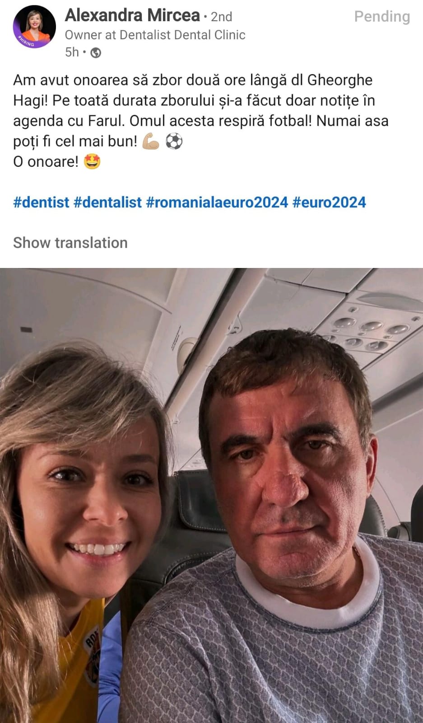Viewport: 423px width, 723px height.
Task: Click the "2nd" connection degree label
Action: click(x=221, y=17)
